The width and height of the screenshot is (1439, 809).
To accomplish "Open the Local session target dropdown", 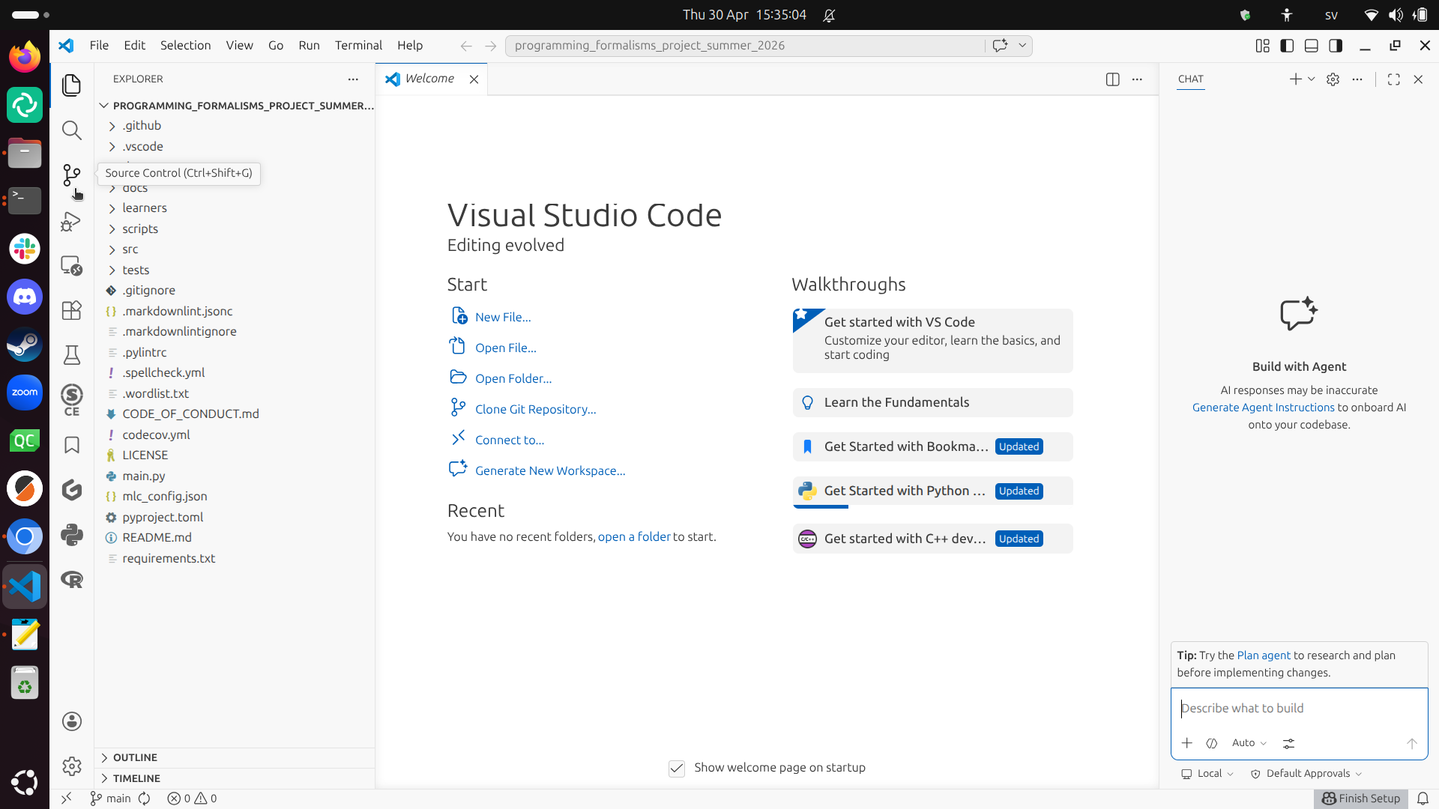I will [x=1207, y=774].
